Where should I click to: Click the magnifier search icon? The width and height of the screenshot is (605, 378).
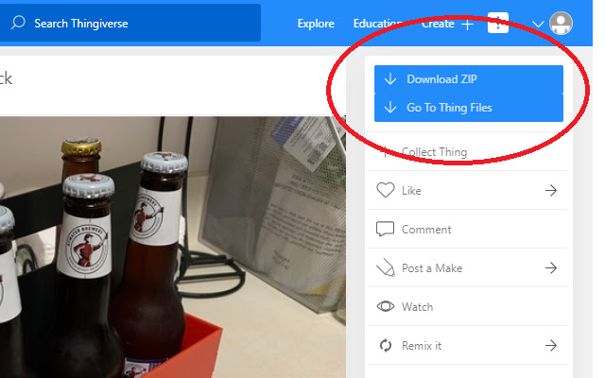coord(18,23)
